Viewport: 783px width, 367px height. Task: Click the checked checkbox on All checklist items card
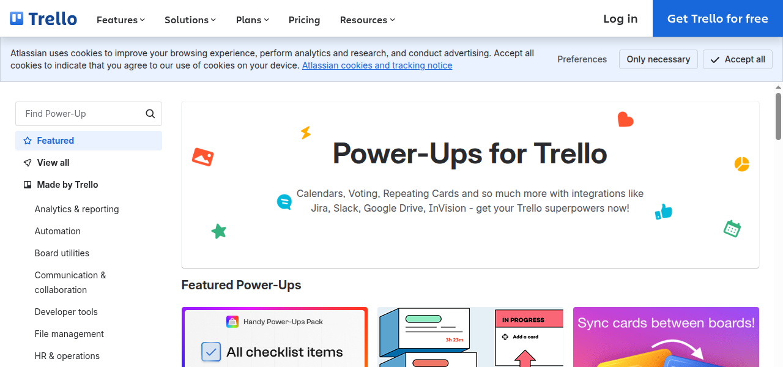(x=210, y=352)
